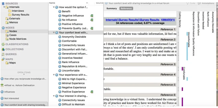The width and height of the screenshot is (218, 108).
Task: Click the purple Comfortable coding stripe at Reference 3
Action: [x=182, y=69]
